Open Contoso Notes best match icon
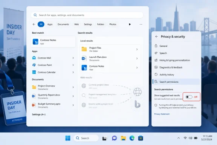Viewport: 217px width, 145px height. click(x=35, y=42)
